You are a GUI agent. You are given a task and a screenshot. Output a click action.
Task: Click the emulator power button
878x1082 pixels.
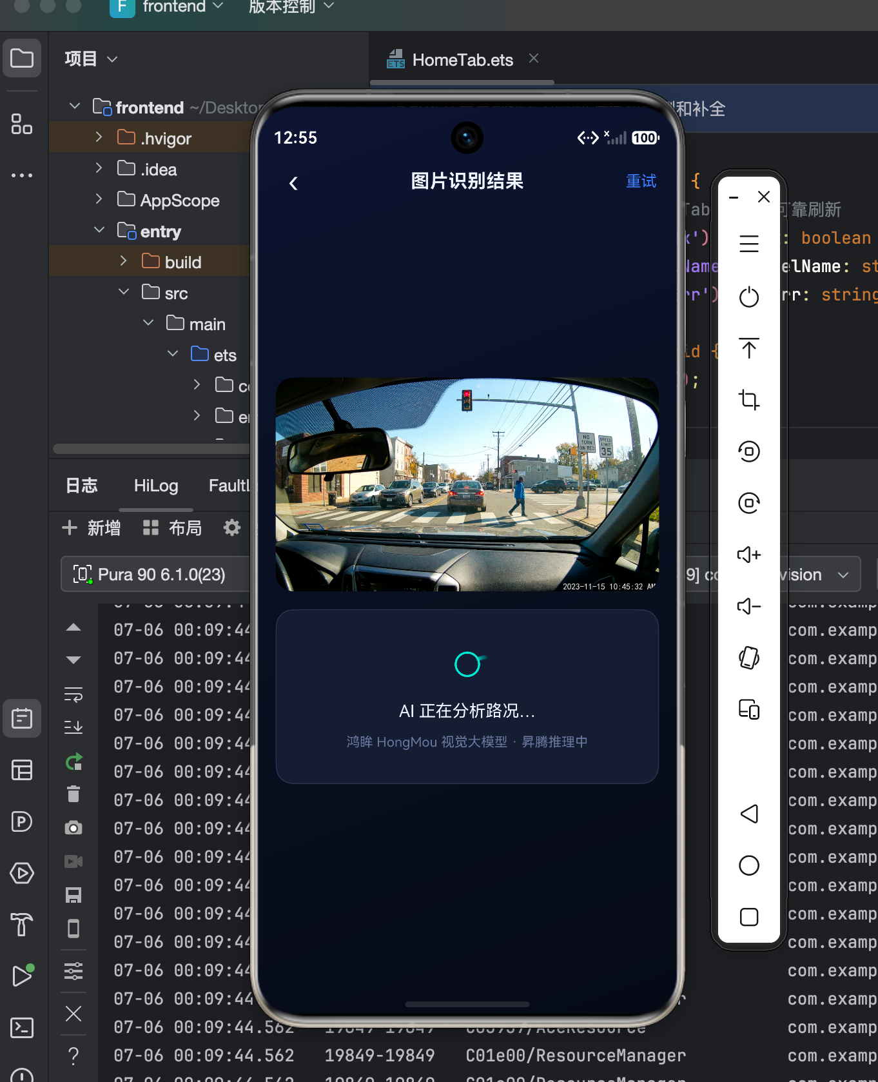click(749, 297)
